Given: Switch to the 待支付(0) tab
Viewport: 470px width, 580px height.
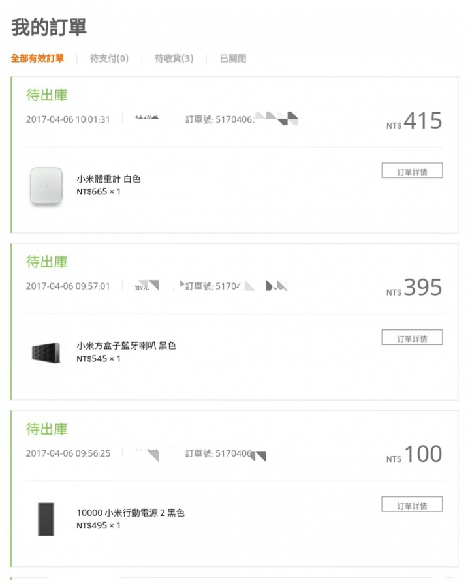Looking at the screenshot, I should pos(109,59).
